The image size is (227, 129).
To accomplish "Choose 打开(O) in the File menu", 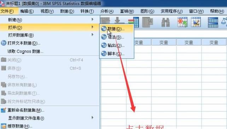I will (50, 27).
